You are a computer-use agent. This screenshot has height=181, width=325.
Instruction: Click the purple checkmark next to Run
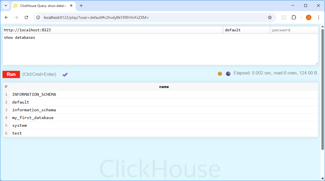tap(65, 74)
